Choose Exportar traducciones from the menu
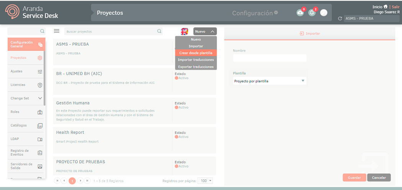The width and height of the screenshot is (402, 190). click(196, 67)
